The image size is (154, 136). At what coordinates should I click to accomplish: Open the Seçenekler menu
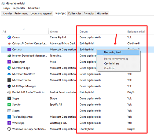[19, 8]
